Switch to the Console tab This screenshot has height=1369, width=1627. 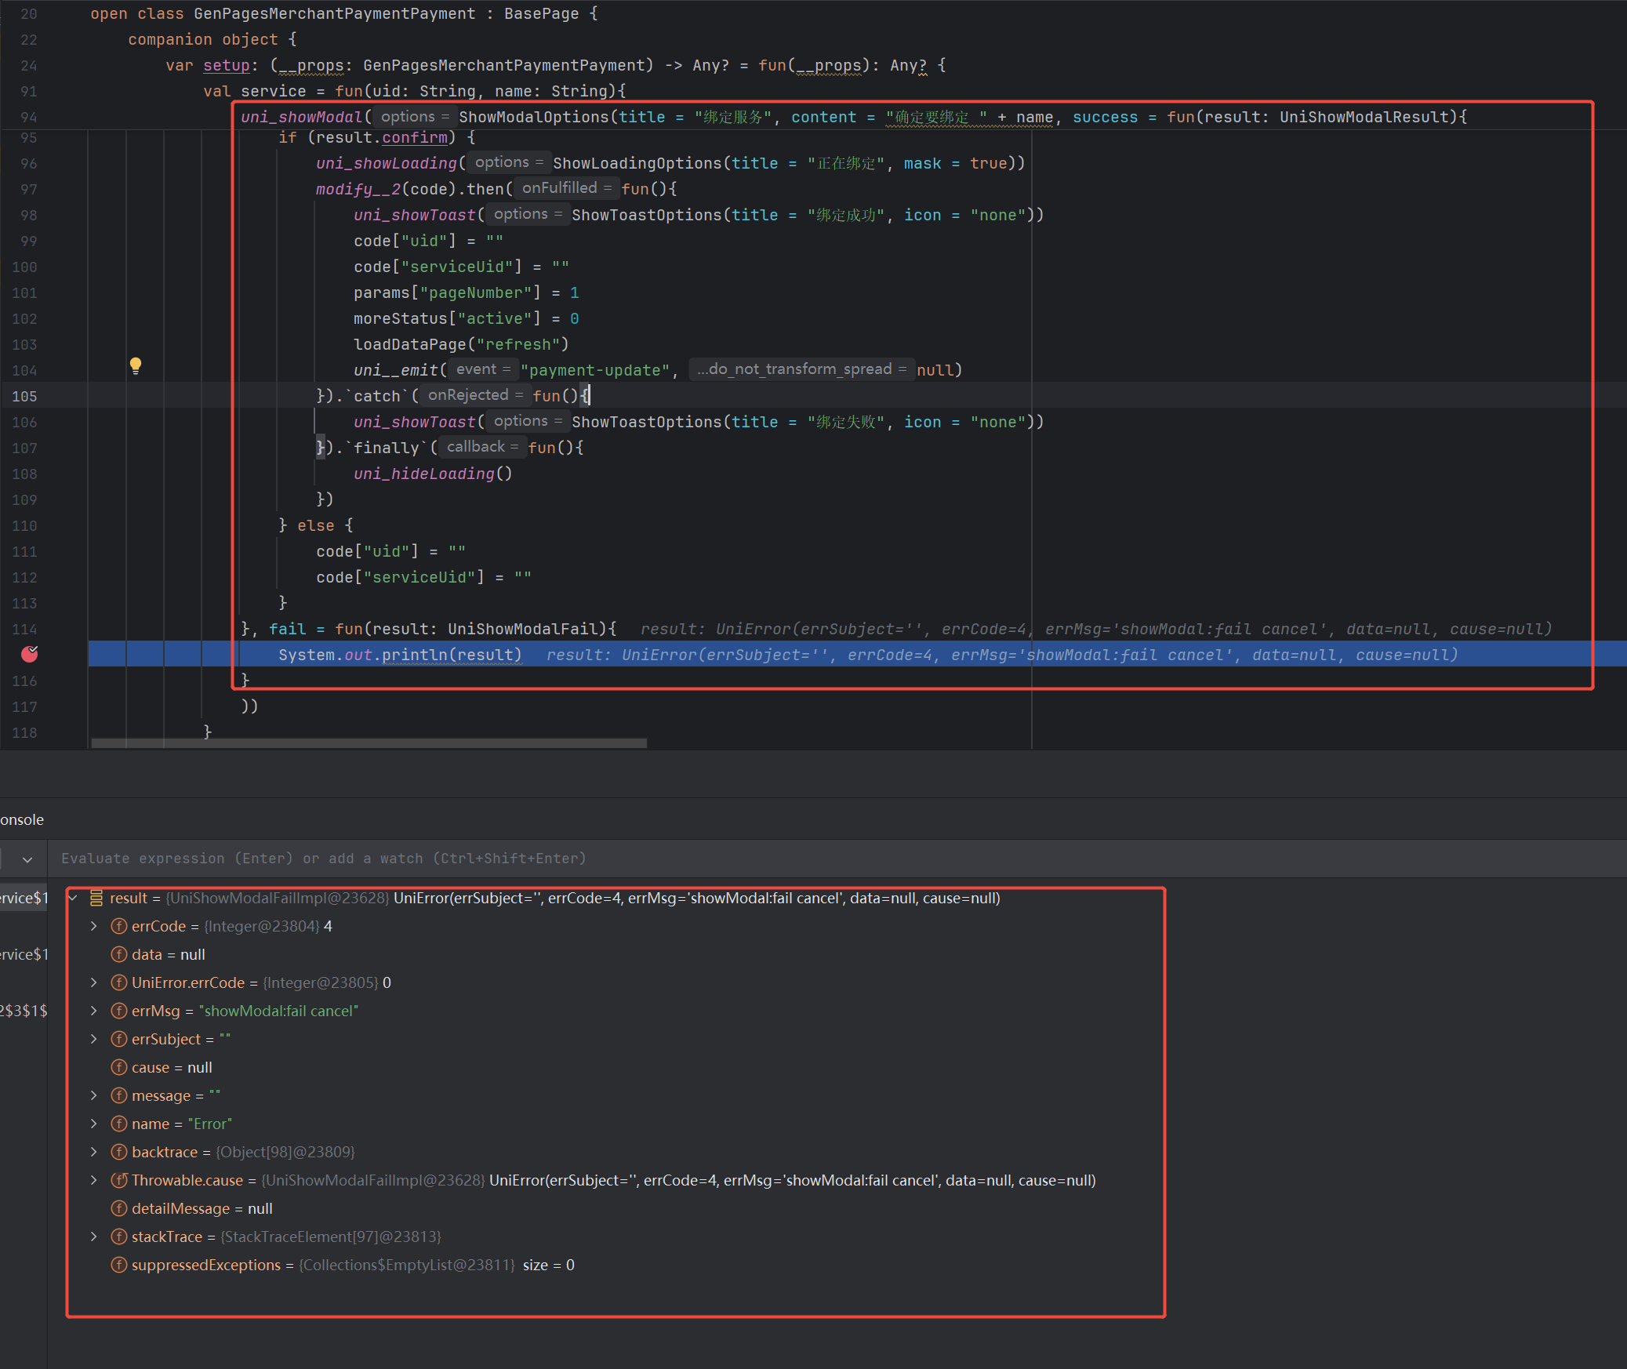tap(22, 819)
